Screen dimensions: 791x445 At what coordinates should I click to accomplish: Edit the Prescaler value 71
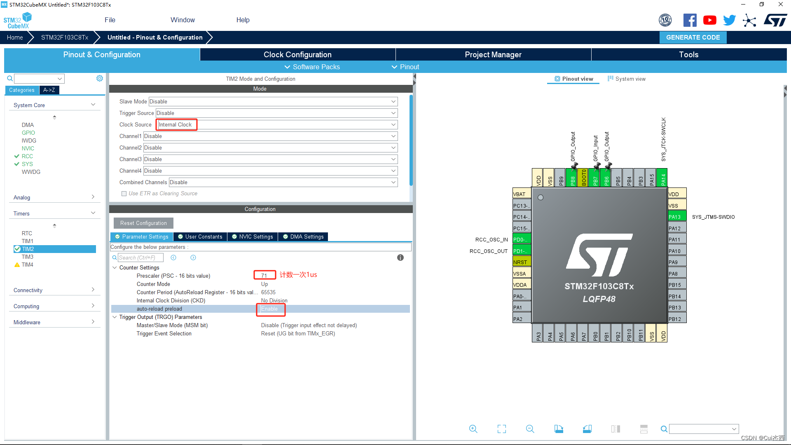(x=264, y=276)
